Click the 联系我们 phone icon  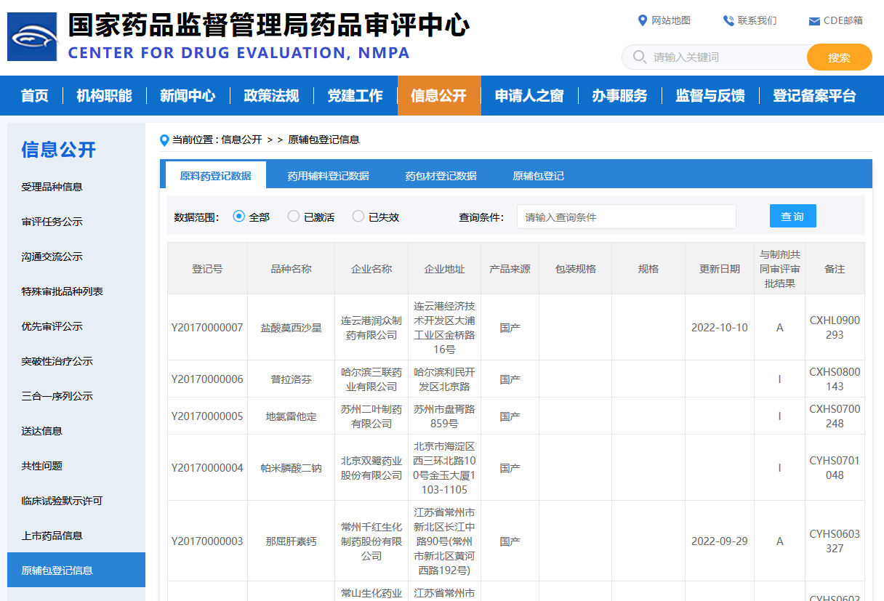728,20
